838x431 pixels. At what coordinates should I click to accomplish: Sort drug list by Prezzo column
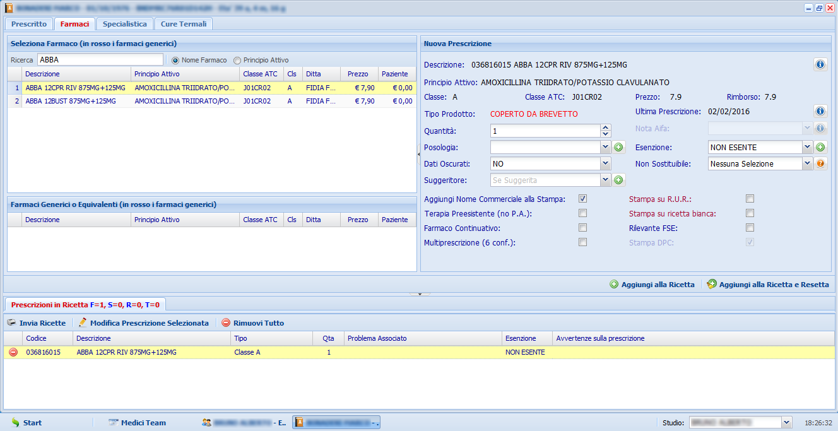pos(359,74)
